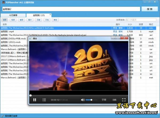Viewport: 160px width, 118px height.
Task: Click the 搜索 search button
Action: click(x=150, y=9)
